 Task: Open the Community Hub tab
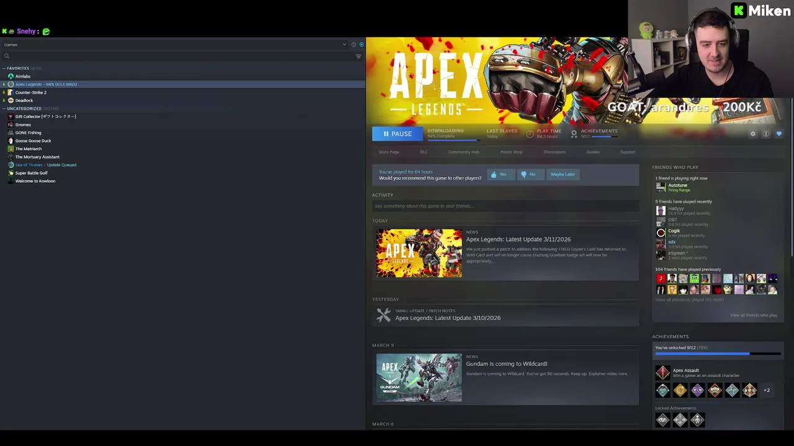tap(463, 152)
